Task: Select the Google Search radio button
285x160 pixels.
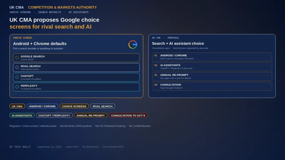Action: pyautogui.click(x=17, y=57)
